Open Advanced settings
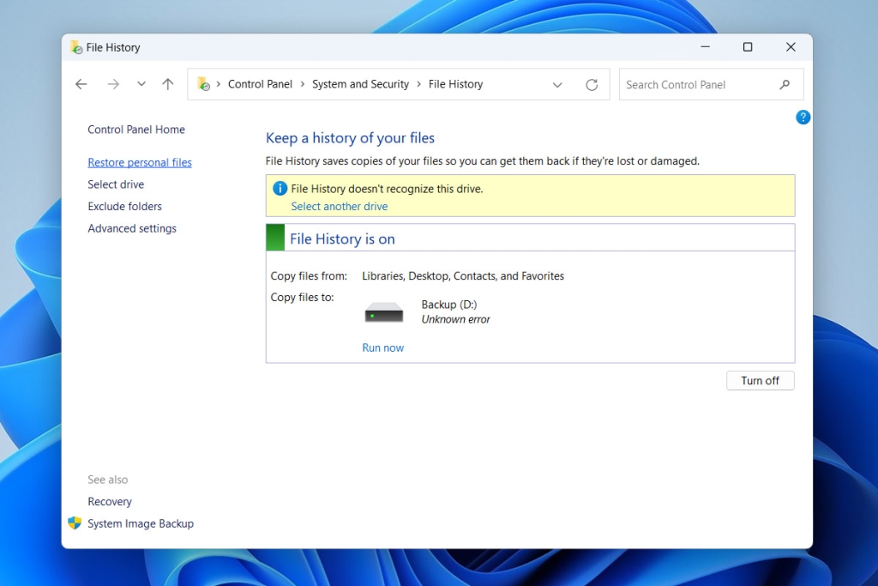Screen dimensions: 878x586 132,228
